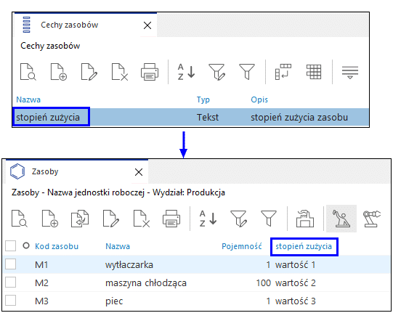
Task: Click the preview document icon in Cechy zasobów
Action: pyautogui.click(x=28, y=72)
